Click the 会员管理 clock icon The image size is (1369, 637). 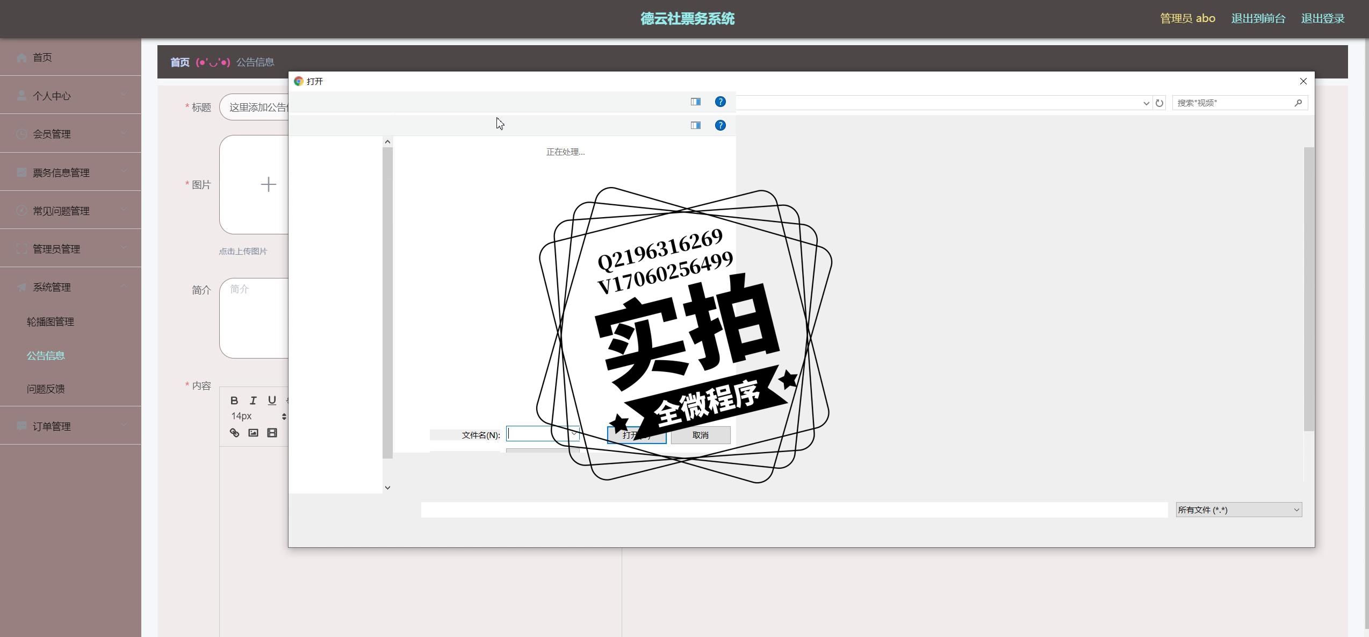coord(21,134)
